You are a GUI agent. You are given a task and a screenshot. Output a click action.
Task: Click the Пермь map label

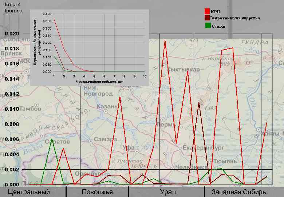tap(166, 125)
